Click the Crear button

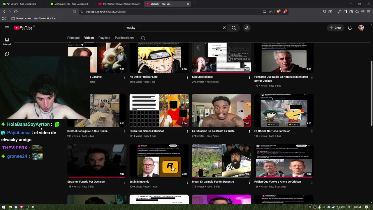coord(335,28)
